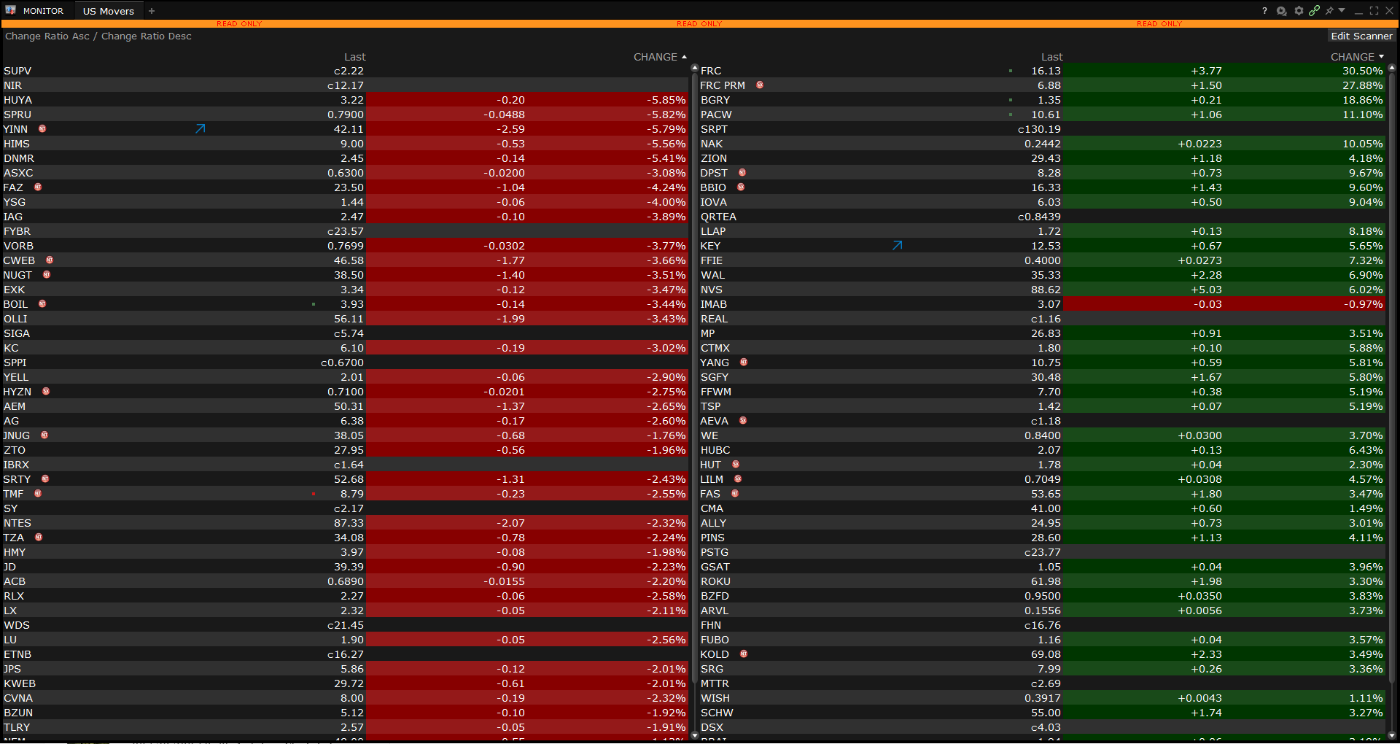Image resolution: width=1400 pixels, height=744 pixels.
Task: Select the FRC ticker symbol
Action: tap(711, 71)
